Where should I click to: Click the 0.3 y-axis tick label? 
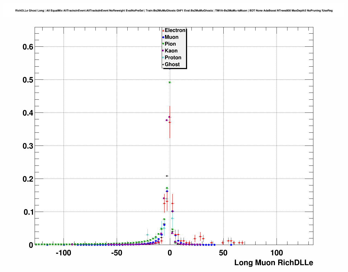(x=28, y=146)
